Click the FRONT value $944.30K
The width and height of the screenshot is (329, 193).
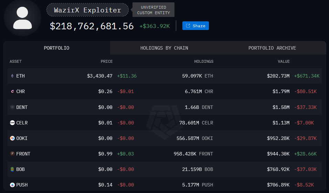click(278, 154)
